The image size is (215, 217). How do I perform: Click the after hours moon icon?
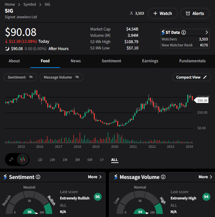click(x=7, y=49)
